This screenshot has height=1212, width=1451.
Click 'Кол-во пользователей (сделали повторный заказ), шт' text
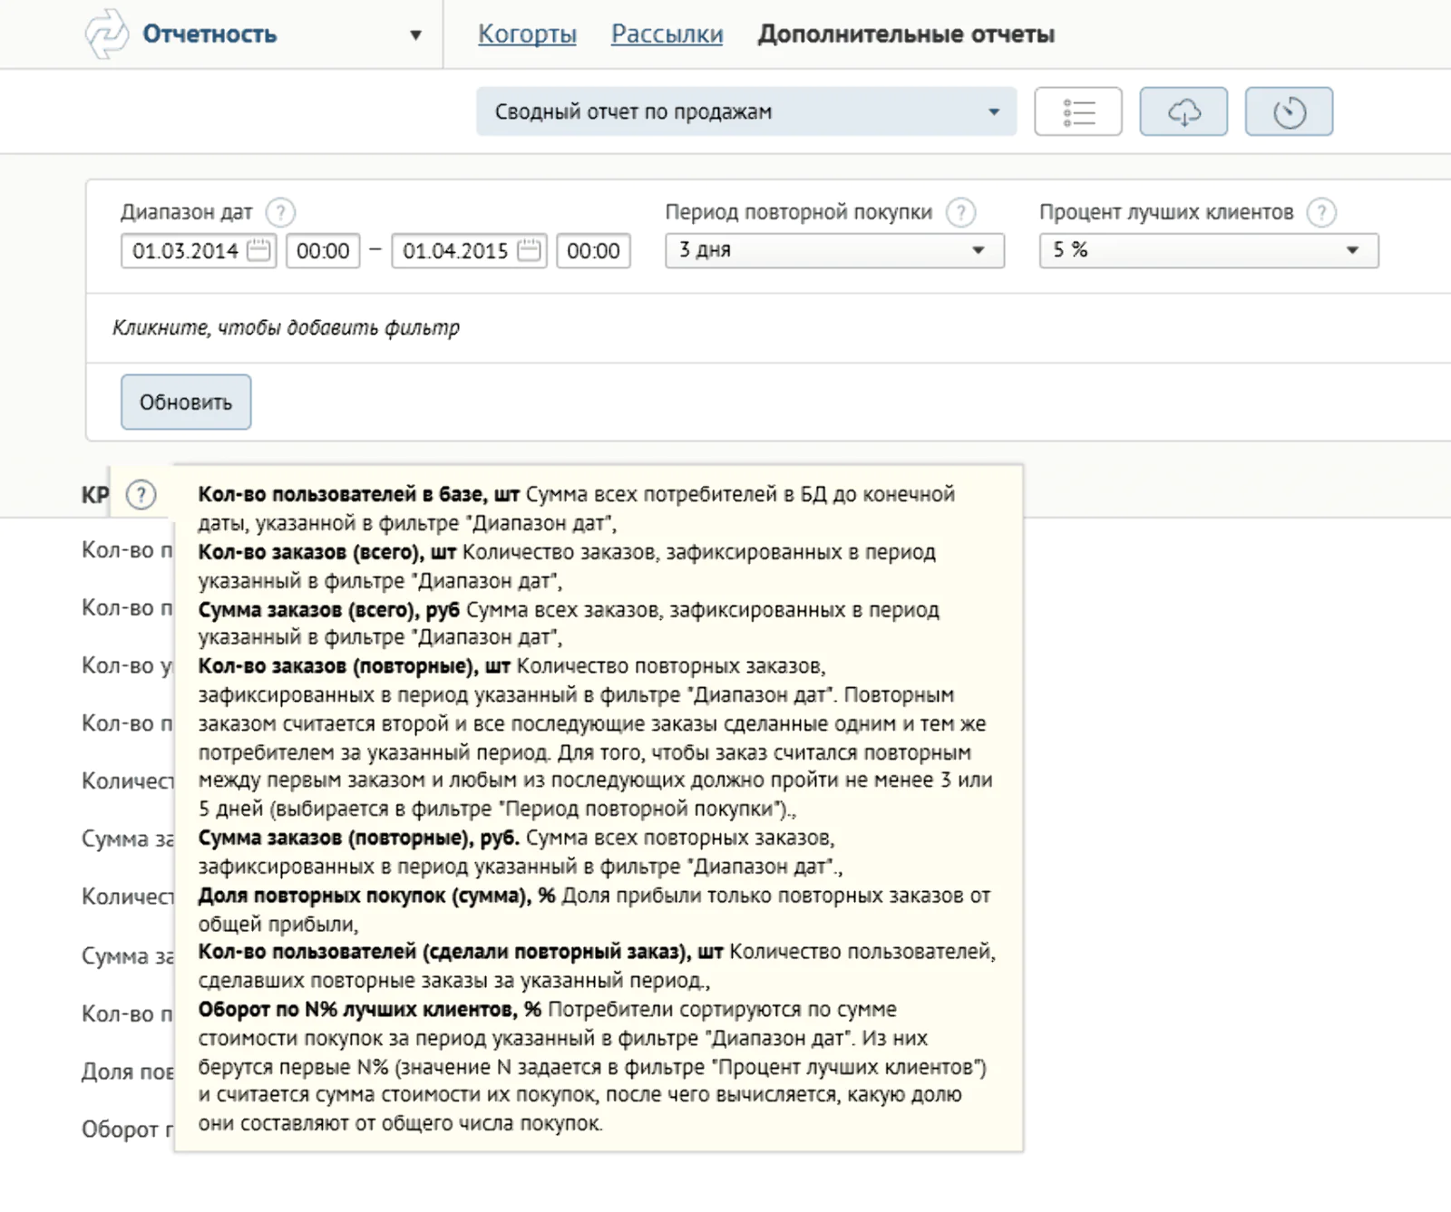point(461,952)
